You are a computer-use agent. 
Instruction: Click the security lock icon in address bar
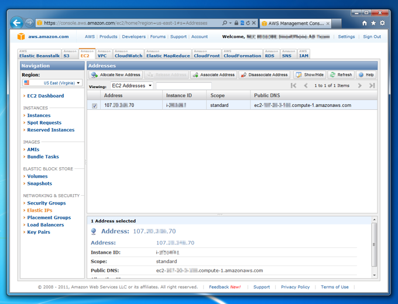[236, 23]
